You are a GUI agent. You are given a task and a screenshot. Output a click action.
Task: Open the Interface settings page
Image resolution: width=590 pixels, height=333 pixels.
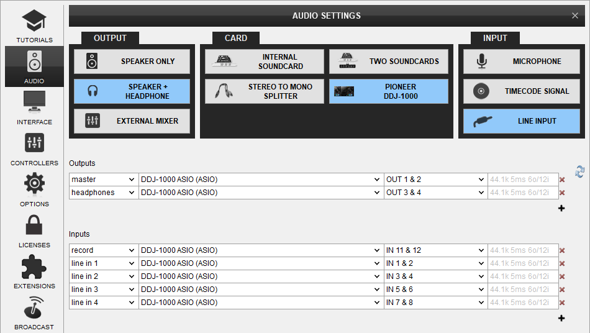tap(34, 107)
